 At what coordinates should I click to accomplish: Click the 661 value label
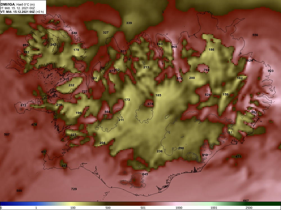pyautogui.click(x=26, y=45)
